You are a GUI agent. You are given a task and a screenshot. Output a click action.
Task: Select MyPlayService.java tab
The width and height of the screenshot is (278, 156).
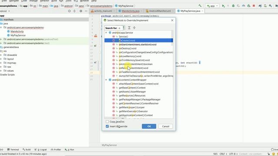point(190,11)
